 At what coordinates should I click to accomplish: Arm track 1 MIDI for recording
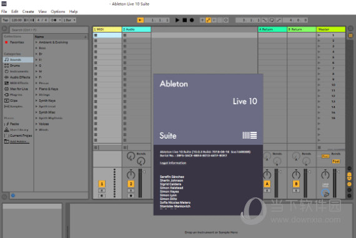pyautogui.click(x=102, y=196)
